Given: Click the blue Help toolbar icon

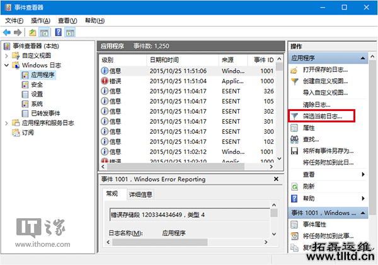Looking at the screenshot, I should [x=59, y=32].
